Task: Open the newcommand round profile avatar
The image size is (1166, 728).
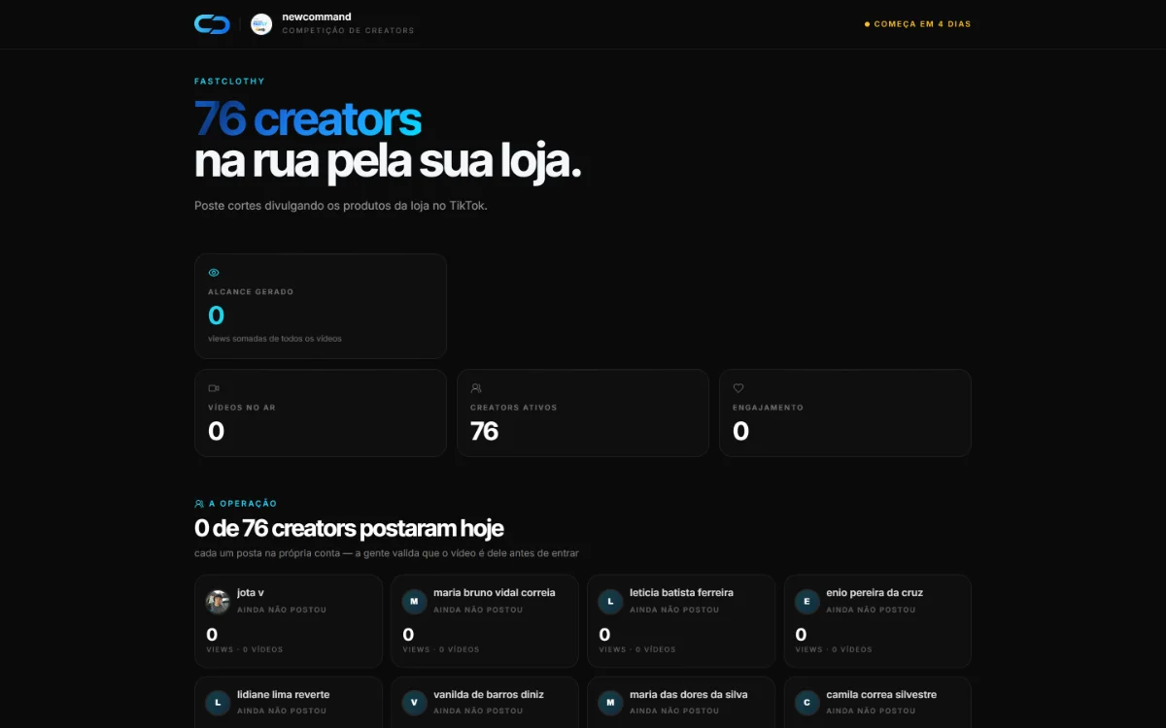Action: 261,24
